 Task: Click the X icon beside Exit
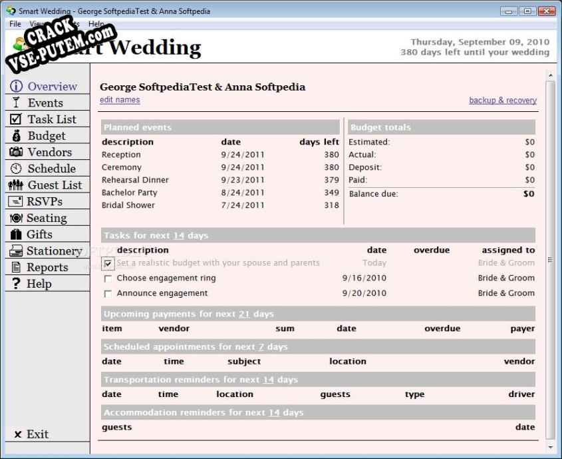point(18,434)
